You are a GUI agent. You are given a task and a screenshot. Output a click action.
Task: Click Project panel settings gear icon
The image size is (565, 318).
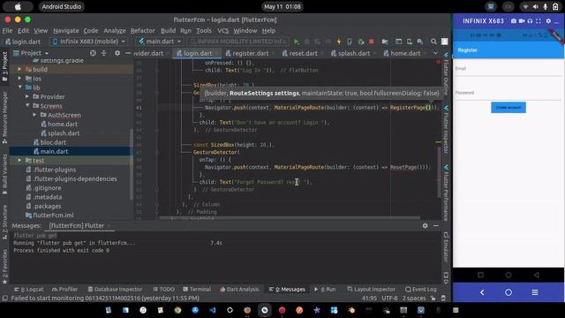[x=117, y=53]
